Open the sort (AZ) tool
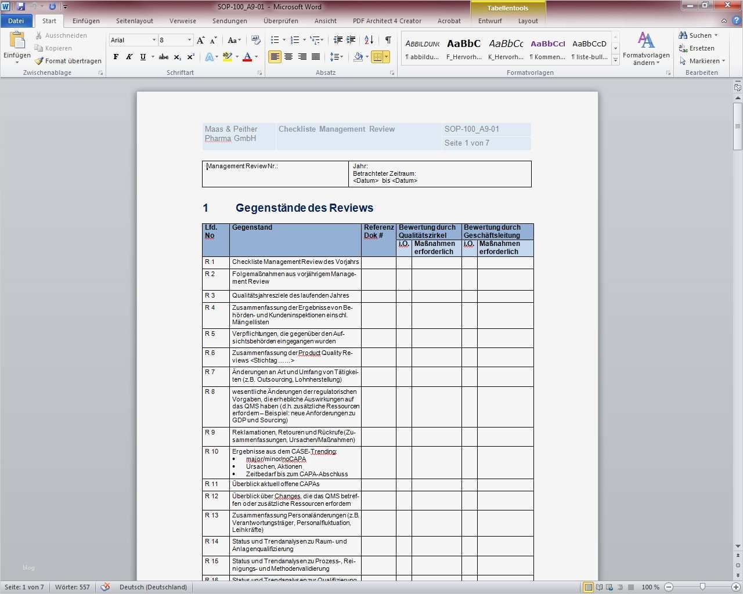Viewport: 743px width, 594px height. [369, 39]
